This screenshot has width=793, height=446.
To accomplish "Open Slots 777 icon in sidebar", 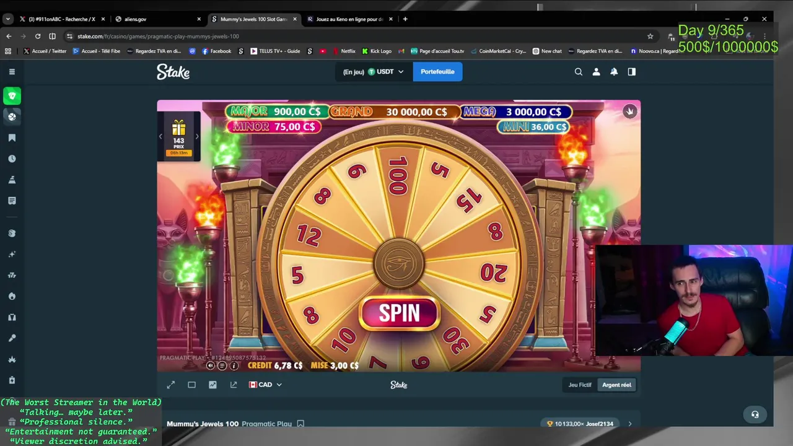I will click(12, 275).
